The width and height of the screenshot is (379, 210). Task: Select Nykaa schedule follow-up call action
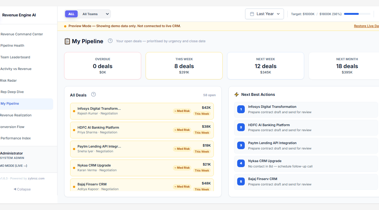[306, 163]
